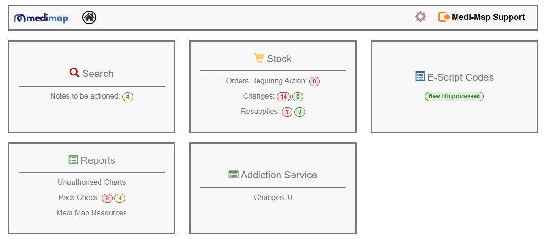Click the Addiction Service card icon
The image size is (544, 239).
tap(233, 175)
